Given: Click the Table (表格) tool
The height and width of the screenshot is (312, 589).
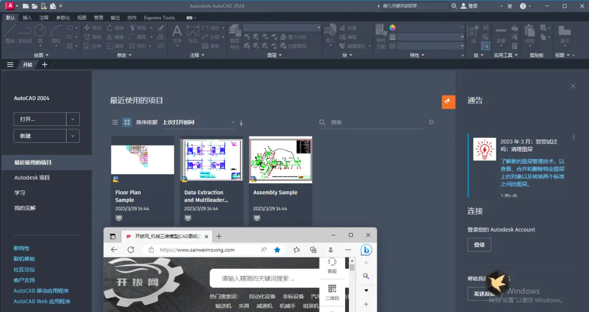Looking at the screenshot, I should [211, 46].
